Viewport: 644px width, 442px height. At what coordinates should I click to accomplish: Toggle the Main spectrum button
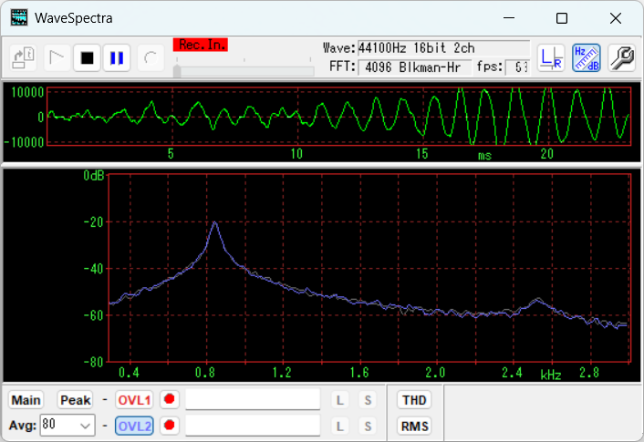[26, 400]
